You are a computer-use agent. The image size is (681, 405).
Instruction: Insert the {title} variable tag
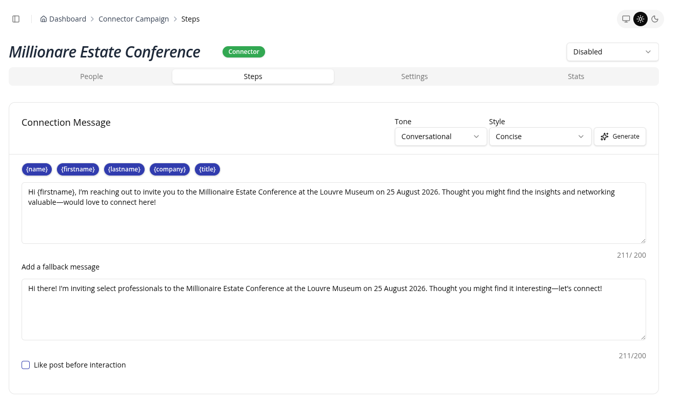[208, 169]
